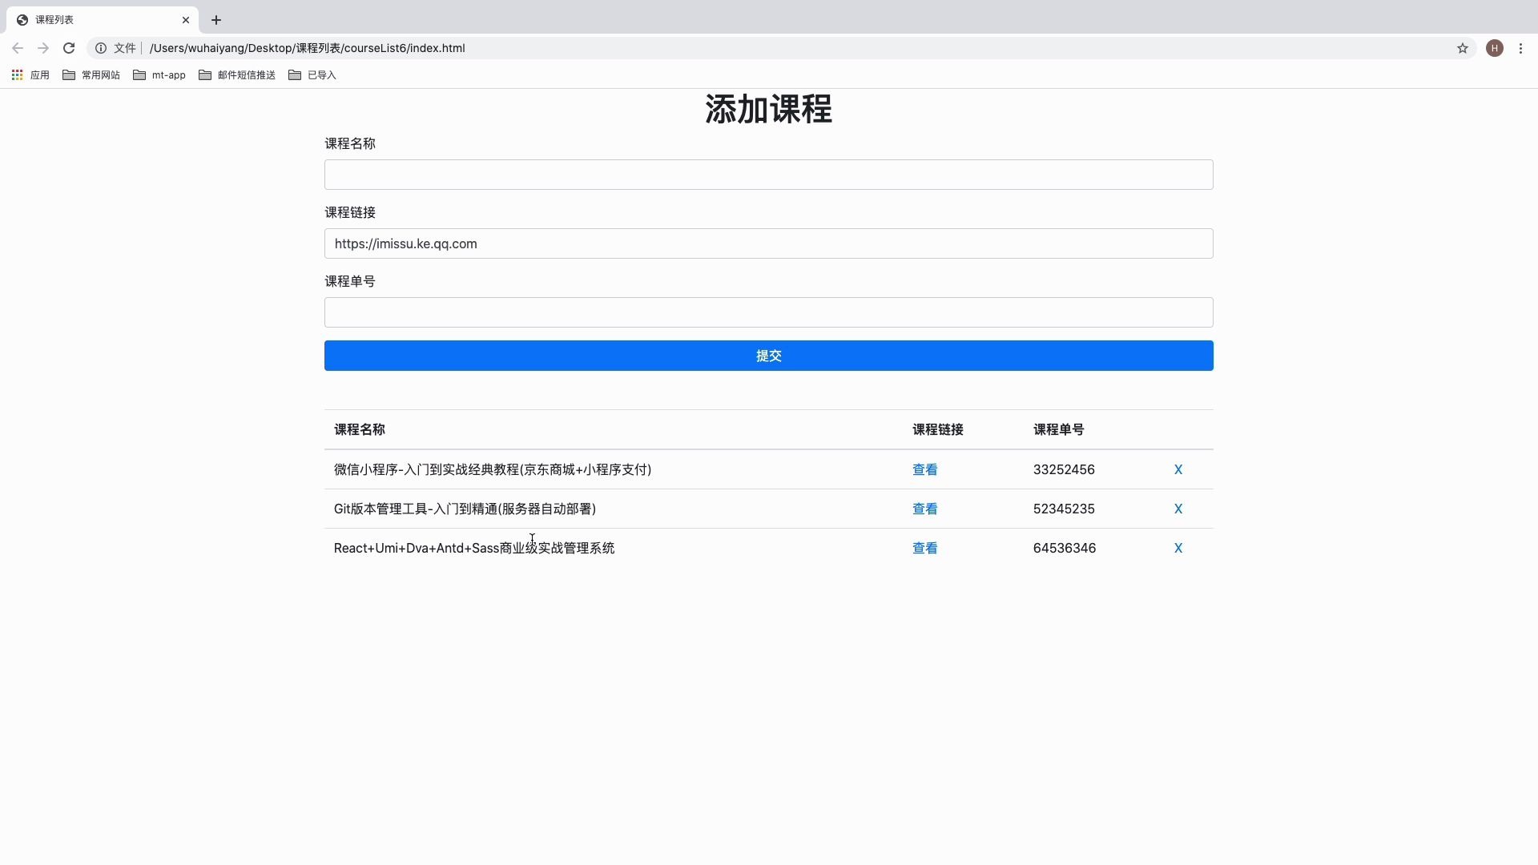Click the 提交 submit button

pos(768,356)
